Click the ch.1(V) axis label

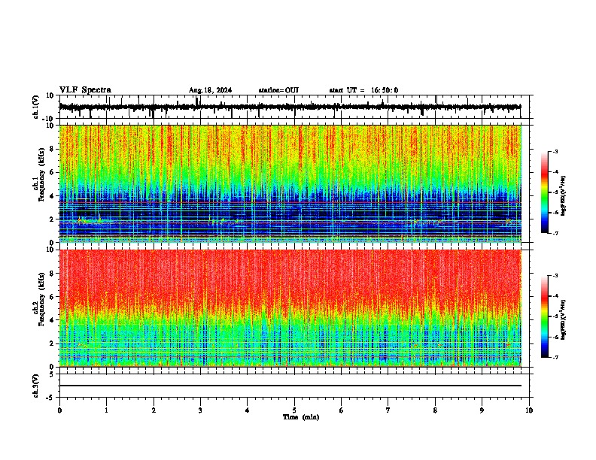pyautogui.click(x=35, y=107)
